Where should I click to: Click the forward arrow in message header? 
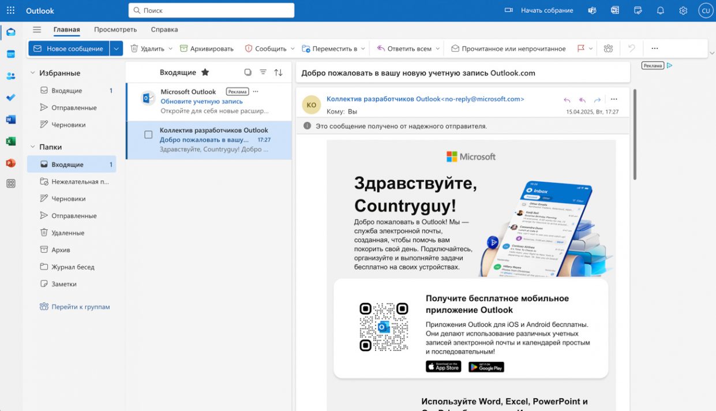pyautogui.click(x=597, y=100)
